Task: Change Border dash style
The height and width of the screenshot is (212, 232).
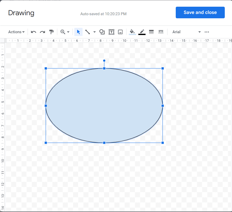Action: (161, 32)
